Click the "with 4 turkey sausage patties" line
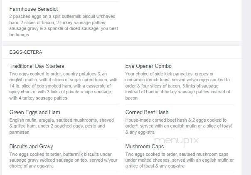 pos(38,98)
